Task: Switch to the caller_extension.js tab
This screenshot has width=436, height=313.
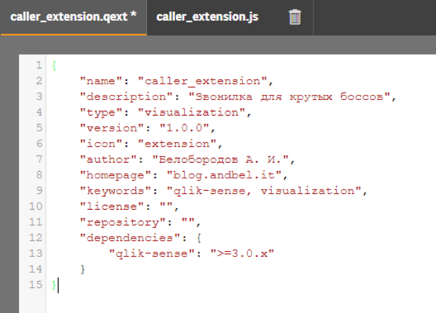Action: point(207,17)
